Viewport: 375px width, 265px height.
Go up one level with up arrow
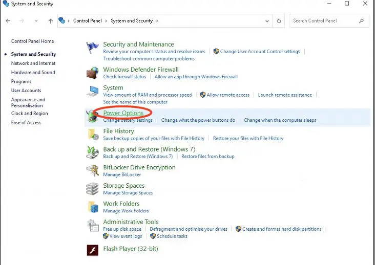point(50,21)
